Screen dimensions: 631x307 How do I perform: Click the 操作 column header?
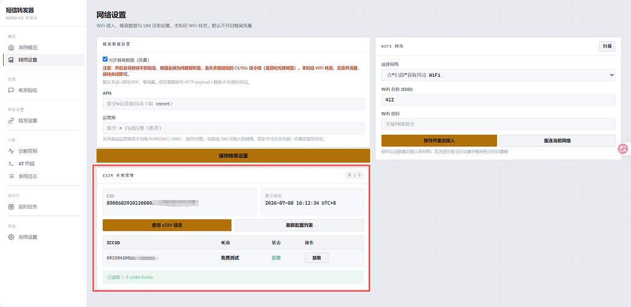pos(310,243)
